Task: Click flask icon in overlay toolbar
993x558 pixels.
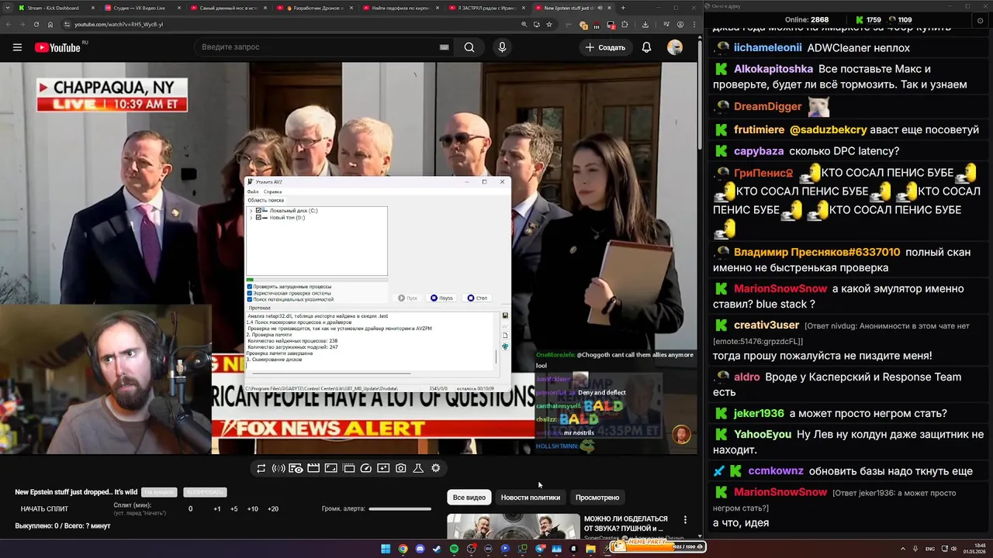Action: (x=418, y=468)
